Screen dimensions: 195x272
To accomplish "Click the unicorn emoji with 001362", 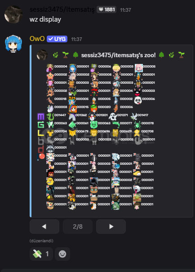I will click(x=72, y=117).
